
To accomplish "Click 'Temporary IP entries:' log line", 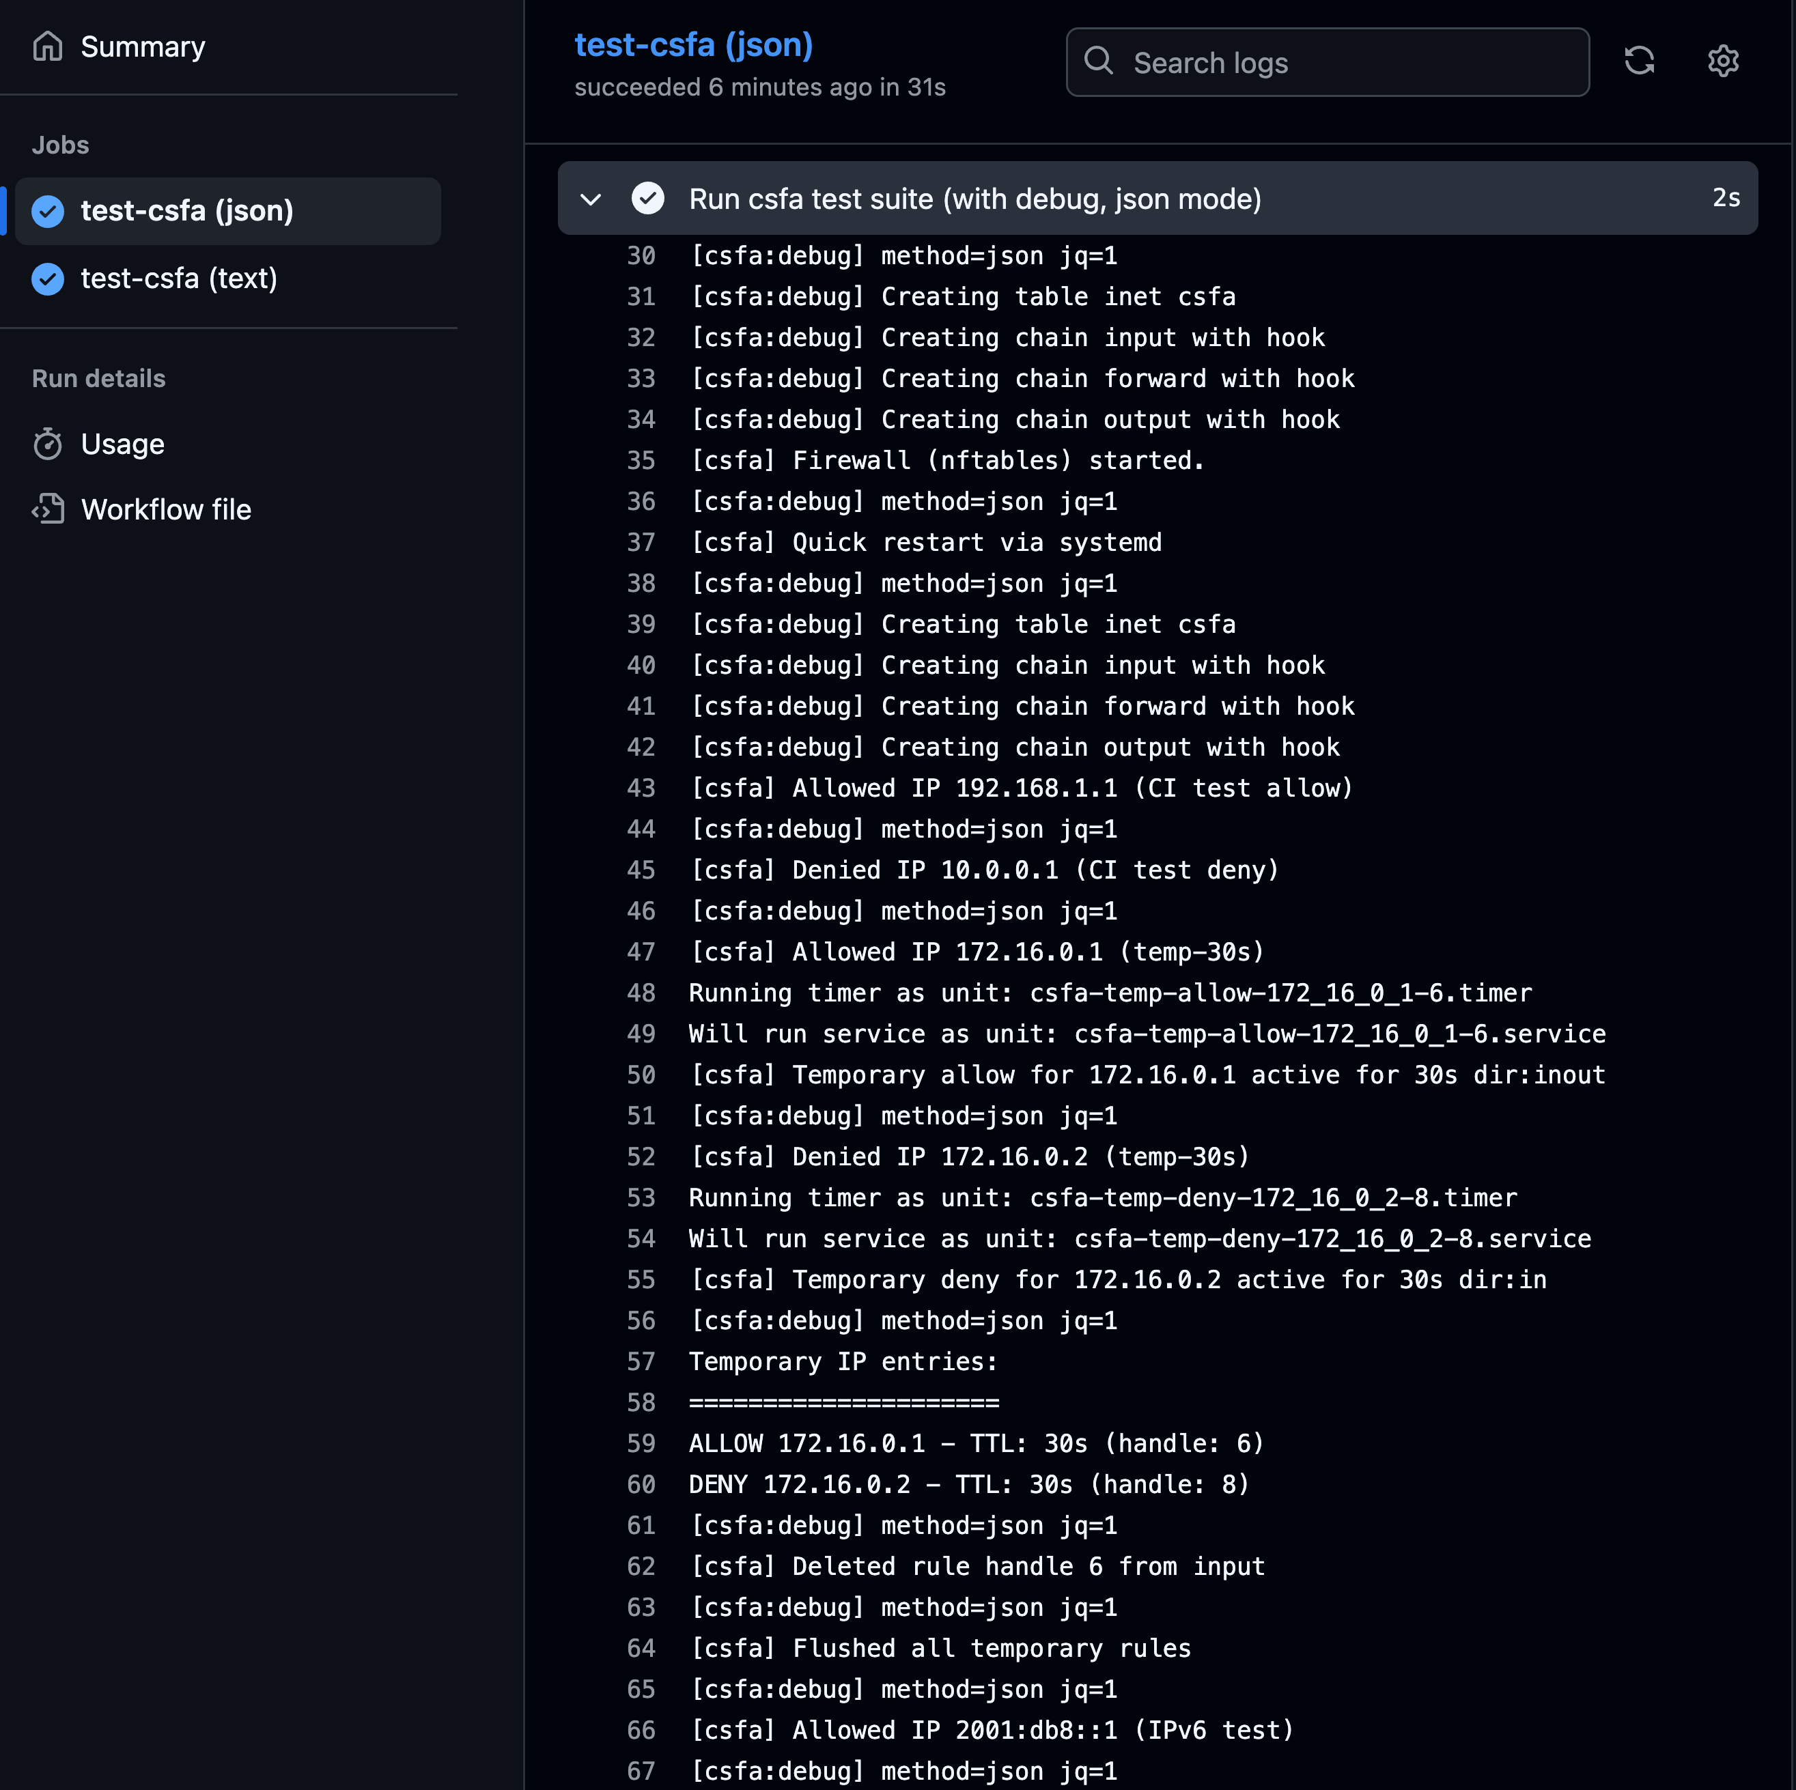I will coord(843,1361).
